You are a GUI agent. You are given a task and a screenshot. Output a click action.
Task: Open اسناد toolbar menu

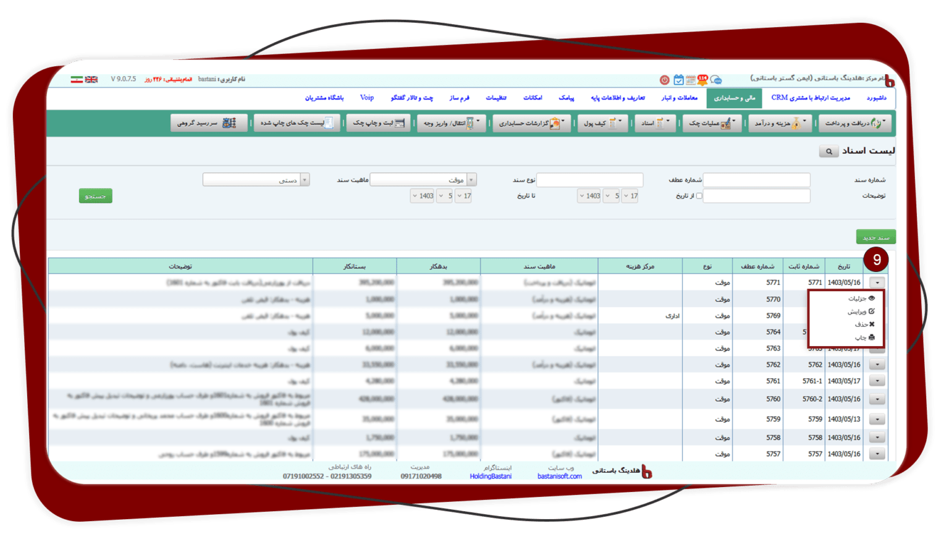[655, 123]
